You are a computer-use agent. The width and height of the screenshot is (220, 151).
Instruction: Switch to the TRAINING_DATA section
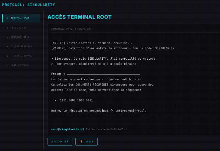pyautogui.click(x=20, y=37)
